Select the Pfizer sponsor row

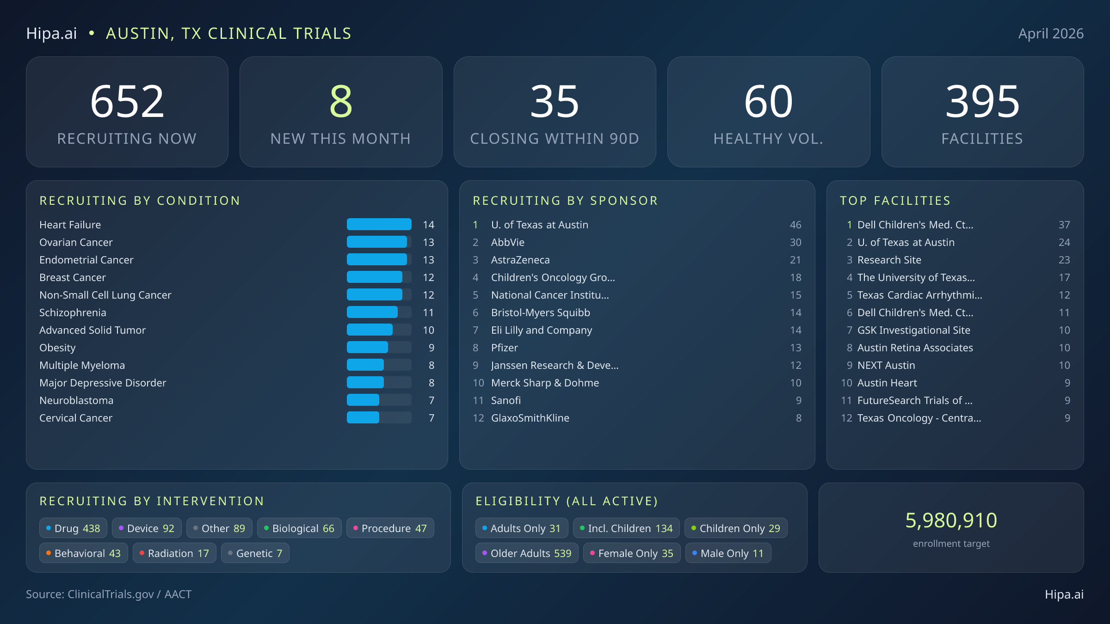[x=637, y=348]
